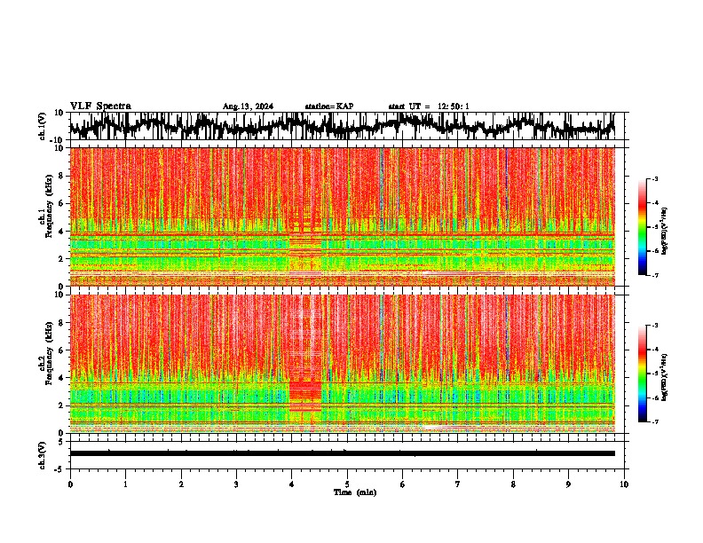
Task: Click the "Time (min)" axis label
Action: [x=355, y=492]
